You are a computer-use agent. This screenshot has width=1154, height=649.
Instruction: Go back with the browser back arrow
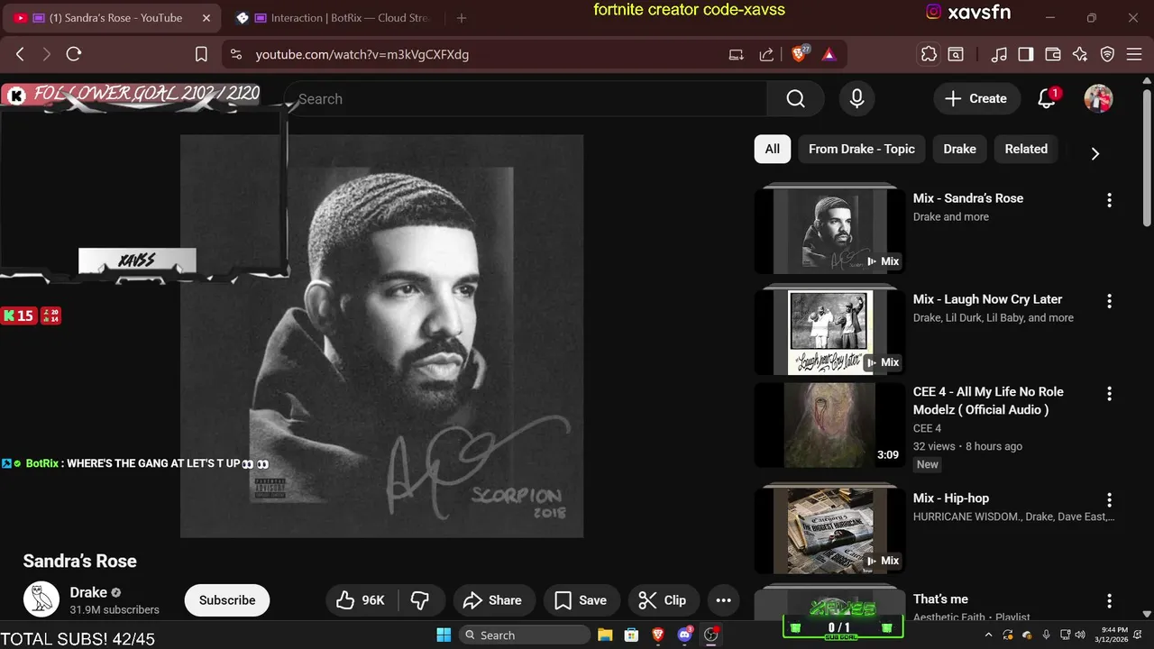(x=20, y=54)
